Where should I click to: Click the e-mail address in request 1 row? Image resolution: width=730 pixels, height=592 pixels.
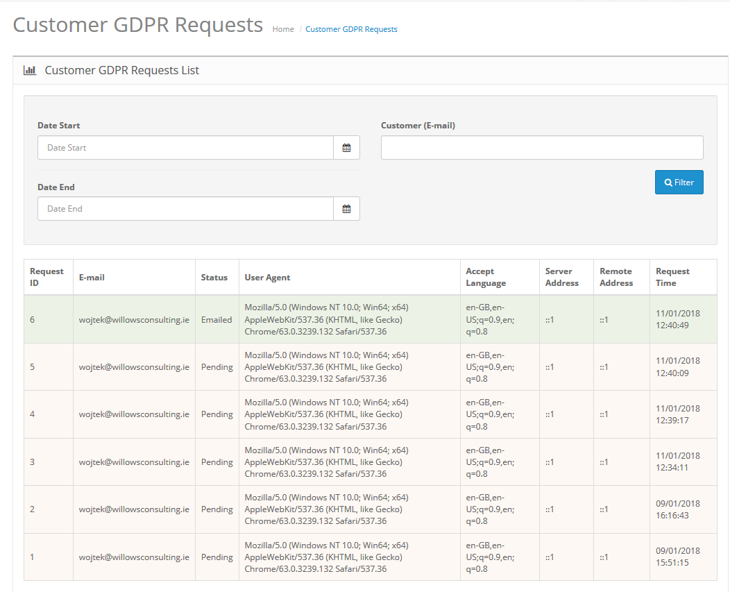[134, 557]
